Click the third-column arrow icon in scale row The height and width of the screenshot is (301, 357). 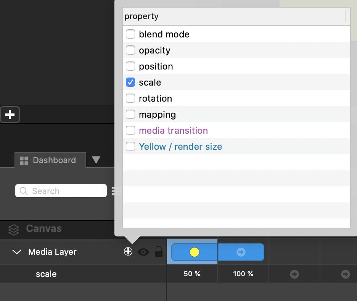pos(294,274)
